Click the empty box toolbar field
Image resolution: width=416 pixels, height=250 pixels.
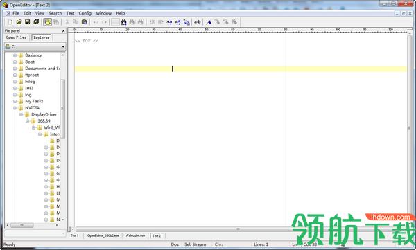tap(115, 22)
